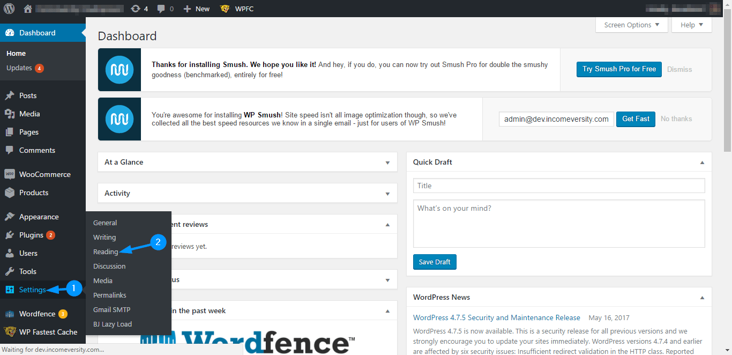The width and height of the screenshot is (732, 355).
Task: Open the Screen Options dropdown
Action: (x=632, y=25)
